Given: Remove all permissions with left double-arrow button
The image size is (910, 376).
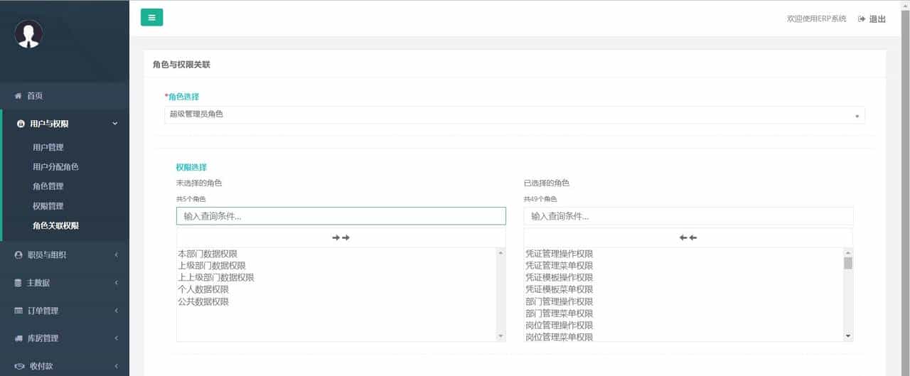Looking at the screenshot, I should pyautogui.click(x=688, y=237).
